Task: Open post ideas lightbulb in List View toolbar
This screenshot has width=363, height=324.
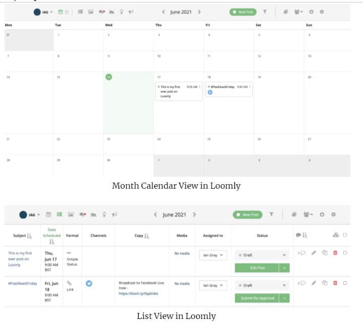Action: (x=104, y=215)
